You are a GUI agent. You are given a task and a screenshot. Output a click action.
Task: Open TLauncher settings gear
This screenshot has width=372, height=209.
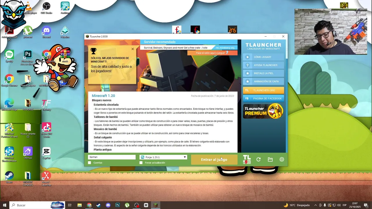[x=282, y=159]
